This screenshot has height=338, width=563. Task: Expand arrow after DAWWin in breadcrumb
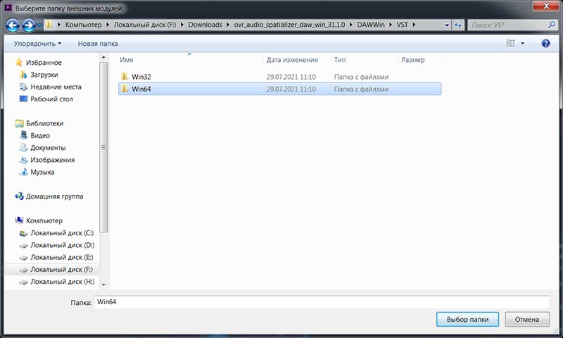click(391, 25)
